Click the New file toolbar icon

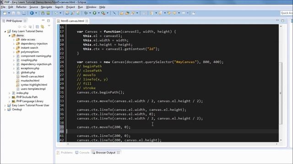coord(5,13)
